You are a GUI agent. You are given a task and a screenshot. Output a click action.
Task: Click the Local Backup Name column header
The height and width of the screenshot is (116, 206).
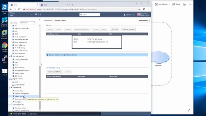click(52, 34)
